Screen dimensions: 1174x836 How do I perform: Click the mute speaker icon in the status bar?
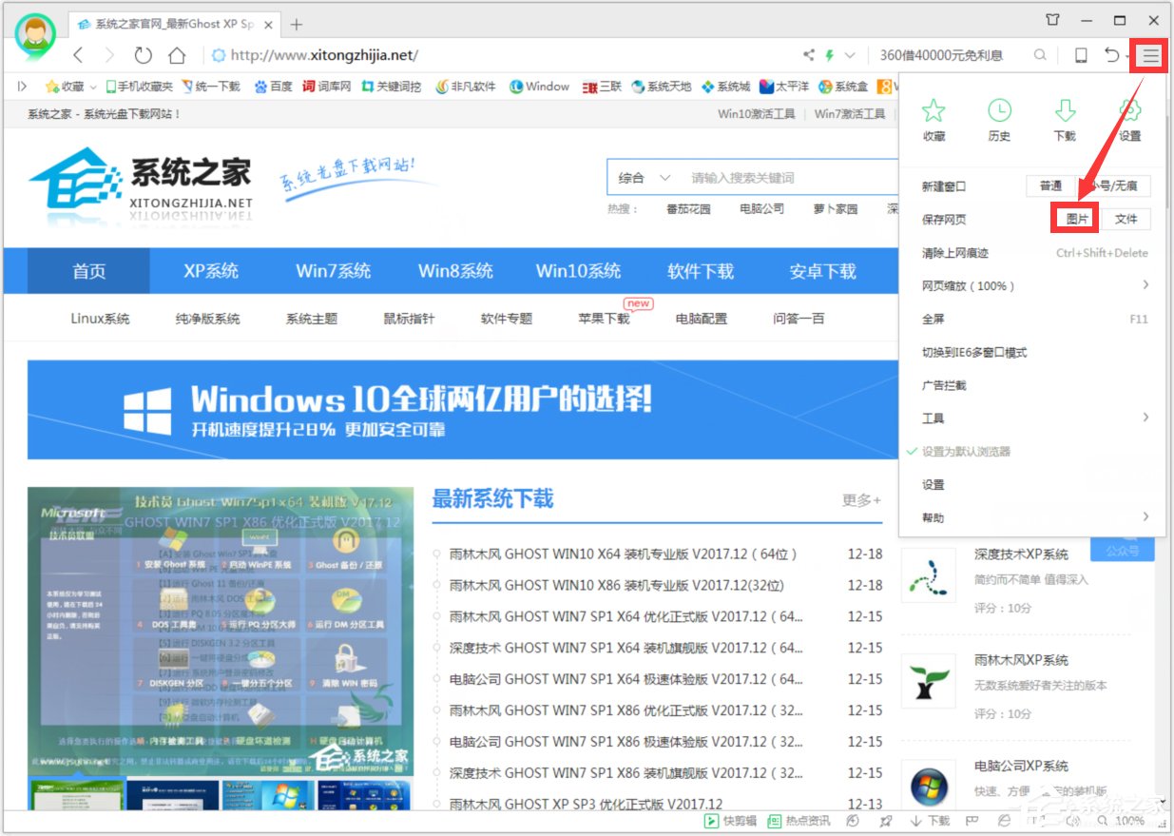click(1074, 820)
